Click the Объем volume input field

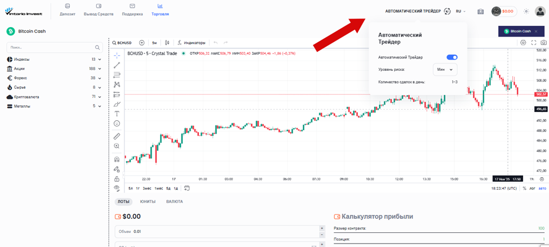(217, 231)
